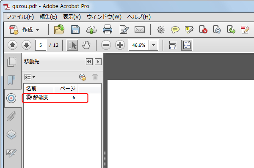Open the ファイル(F) menu
This screenshot has height=168, width=254.
(x=20, y=17)
